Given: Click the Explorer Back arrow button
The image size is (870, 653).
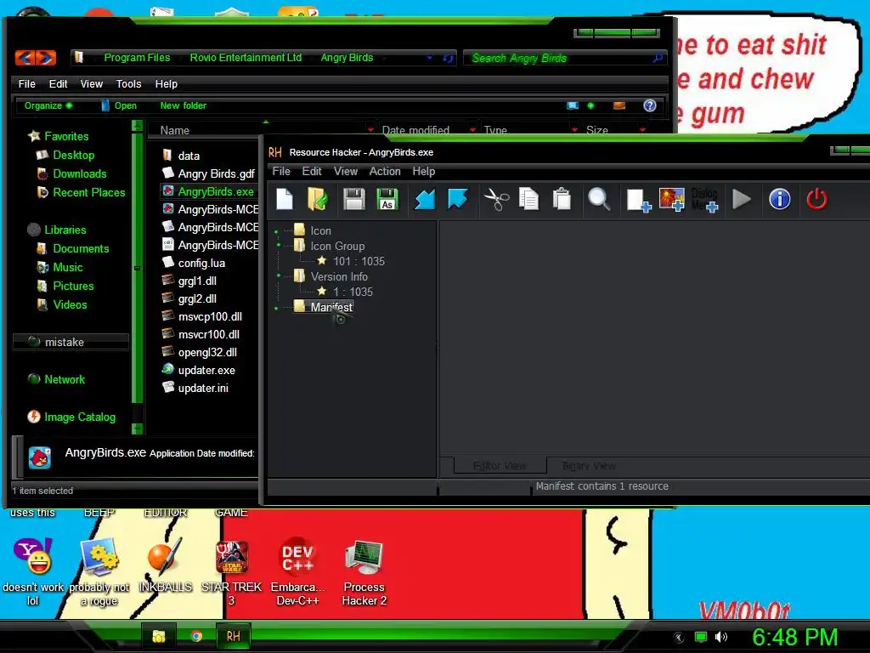Looking at the screenshot, I should tap(25, 57).
